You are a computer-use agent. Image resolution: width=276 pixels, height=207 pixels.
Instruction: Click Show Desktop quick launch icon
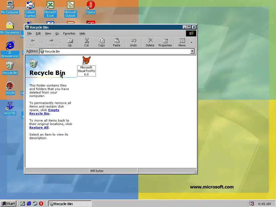coord(23,204)
